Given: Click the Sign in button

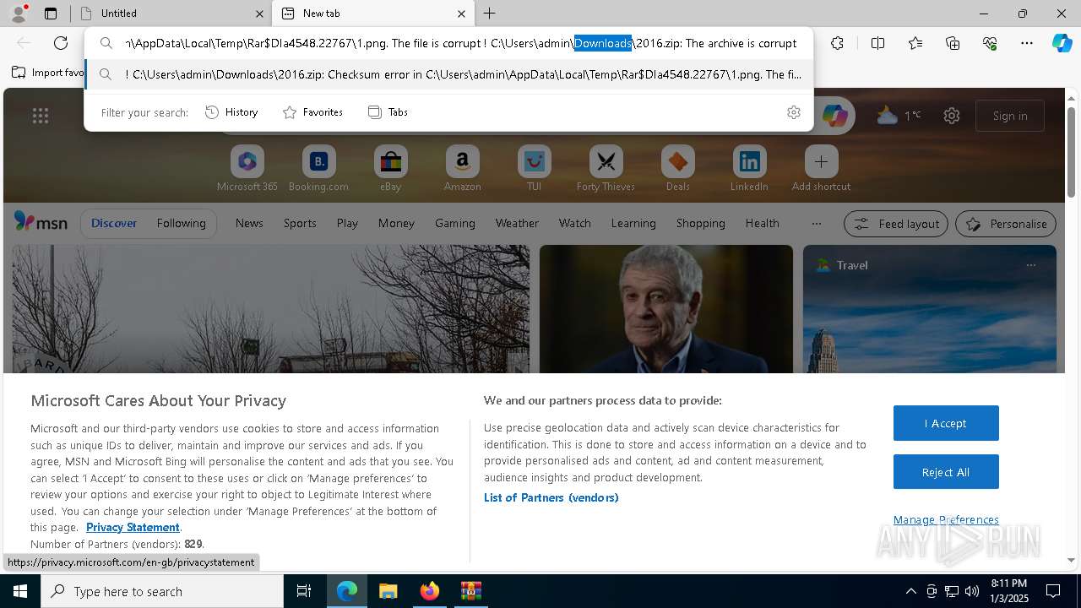Looking at the screenshot, I should (1010, 116).
